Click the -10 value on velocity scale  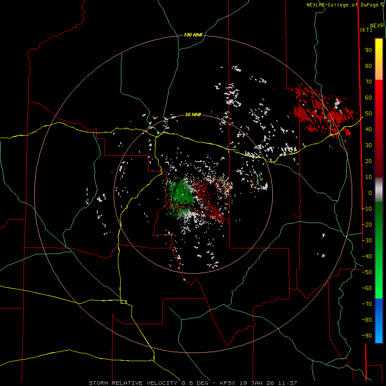click(367, 209)
